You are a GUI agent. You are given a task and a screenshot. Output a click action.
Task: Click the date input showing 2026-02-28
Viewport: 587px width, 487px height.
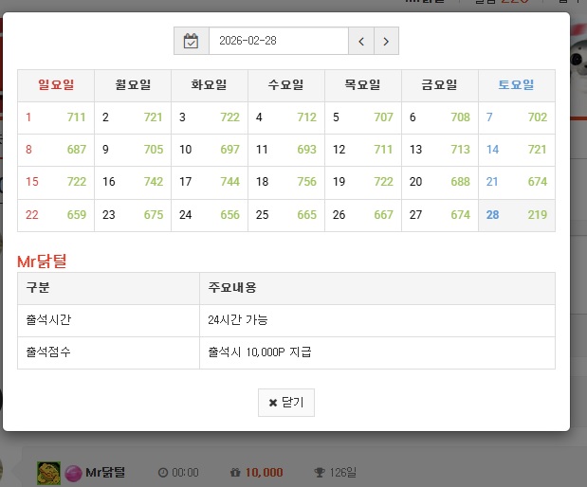tap(278, 41)
